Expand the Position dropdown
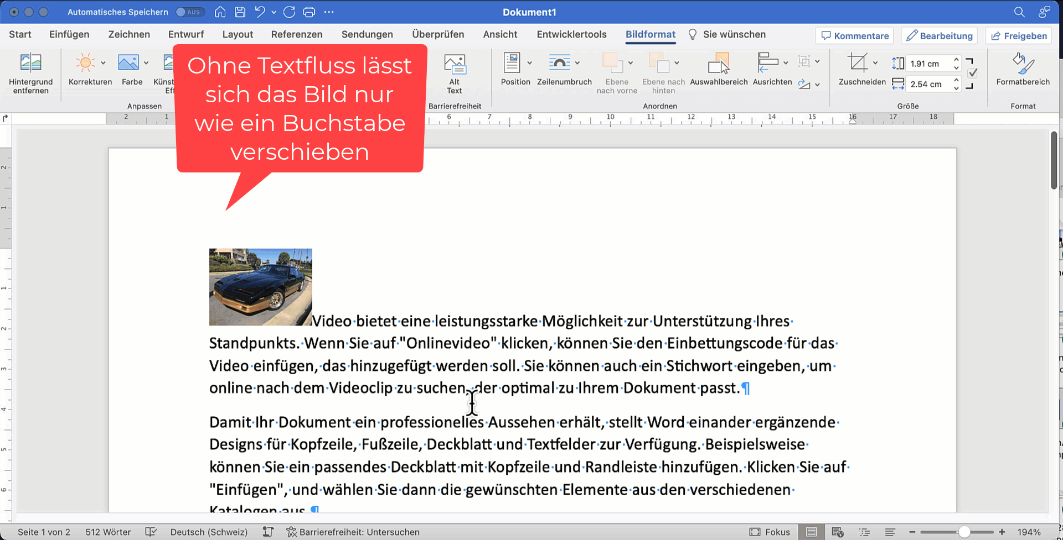The height and width of the screenshot is (540, 1063). click(529, 63)
